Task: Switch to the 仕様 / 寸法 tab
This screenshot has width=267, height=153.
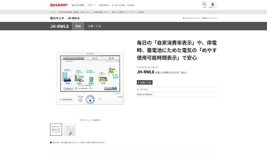Action: click(94, 26)
